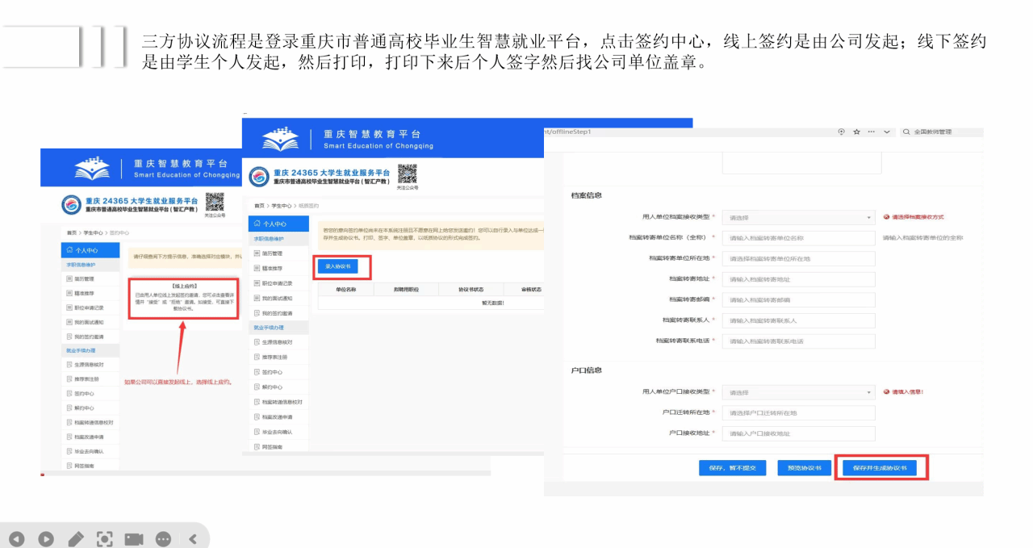Click the 预览协议书 button
The height and width of the screenshot is (548, 1033).
pos(804,467)
